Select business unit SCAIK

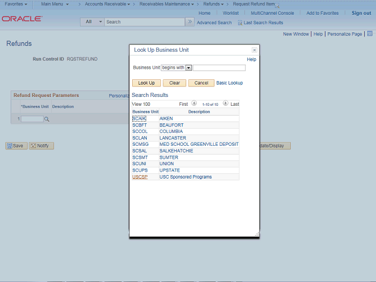[139, 119]
